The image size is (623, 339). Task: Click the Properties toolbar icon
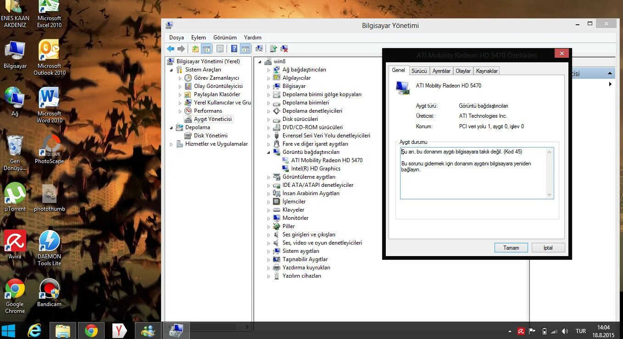tap(220, 49)
